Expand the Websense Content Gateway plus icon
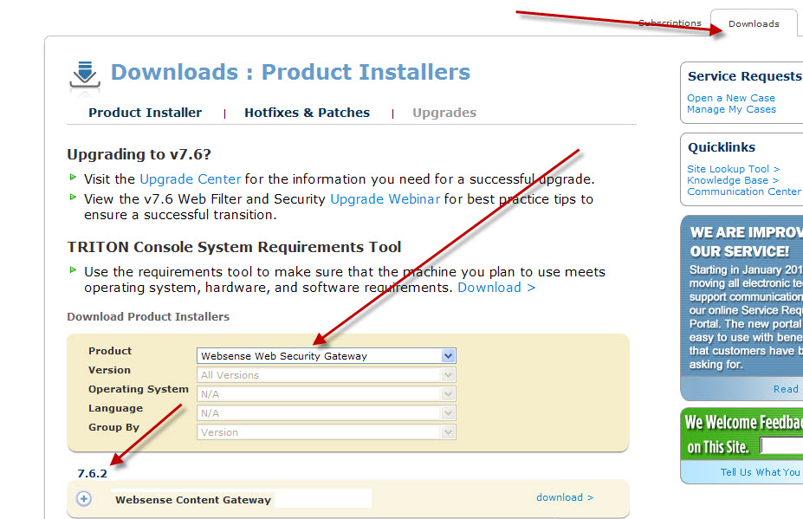 (84, 498)
